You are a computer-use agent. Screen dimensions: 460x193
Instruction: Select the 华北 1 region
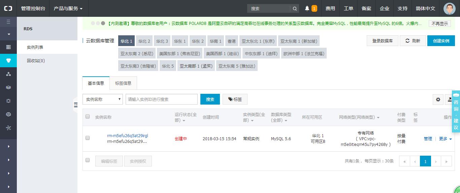tap(126, 41)
